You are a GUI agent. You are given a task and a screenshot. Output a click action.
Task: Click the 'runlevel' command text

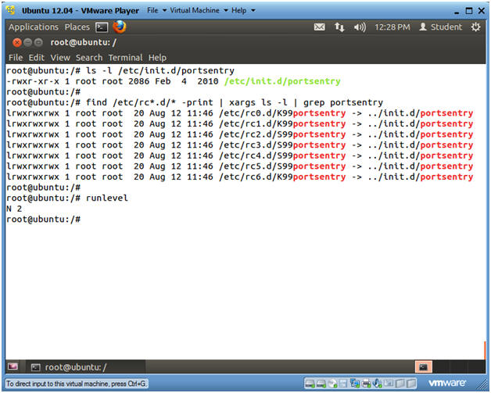coord(107,198)
